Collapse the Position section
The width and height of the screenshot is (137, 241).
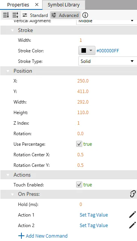pos(8,71)
